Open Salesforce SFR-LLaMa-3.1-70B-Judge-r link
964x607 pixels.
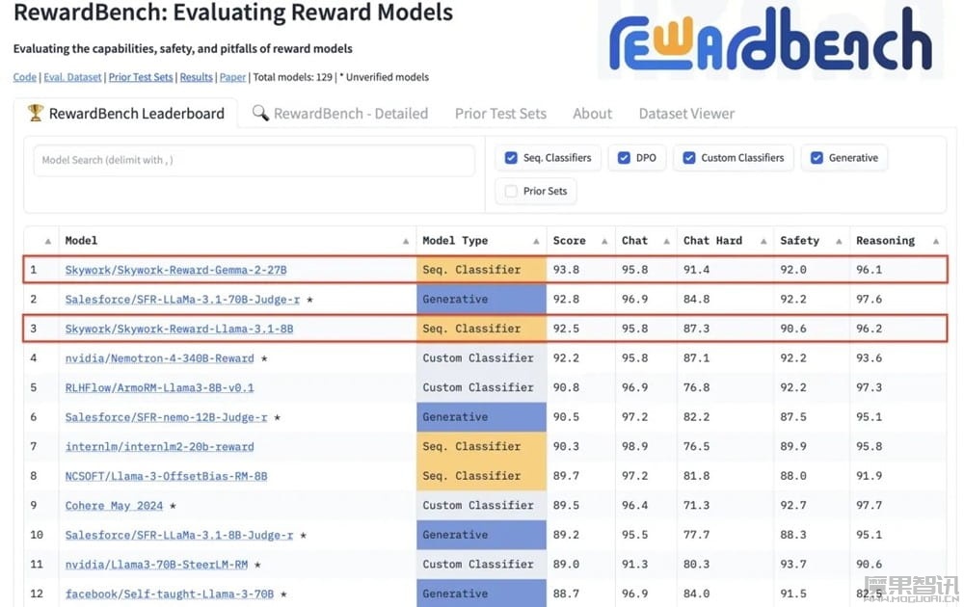[182, 300]
